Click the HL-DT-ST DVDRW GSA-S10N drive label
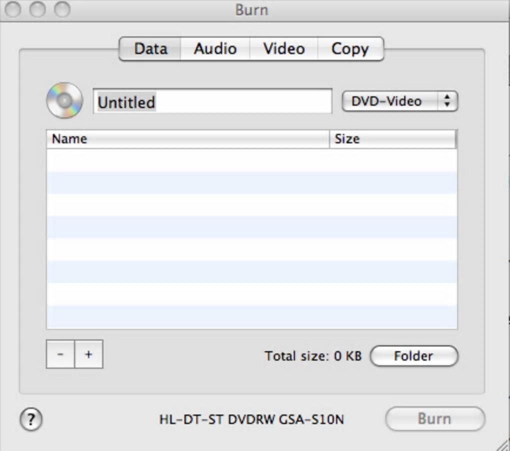This screenshot has width=510, height=451. (251, 419)
